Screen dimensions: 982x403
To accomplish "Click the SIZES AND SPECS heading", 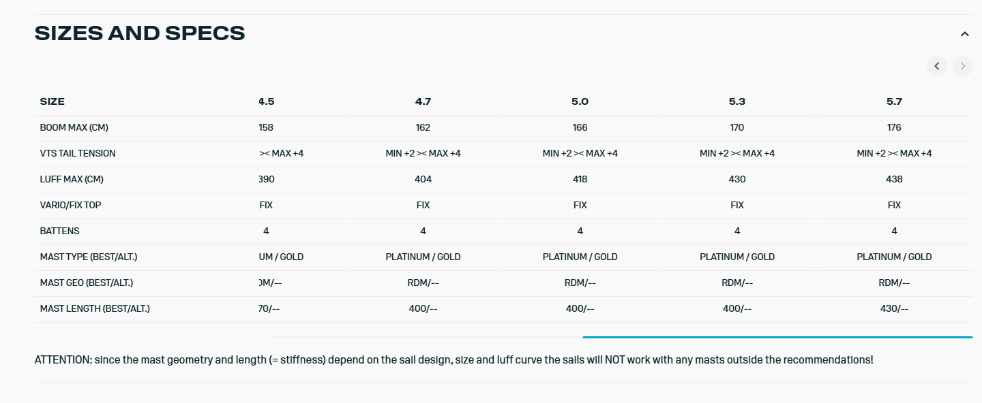I will coord(140,33).
